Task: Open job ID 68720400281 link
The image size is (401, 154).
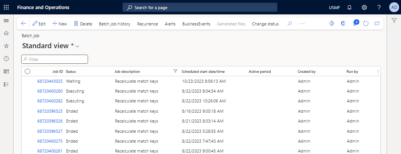Action: [x=50, y=151]
